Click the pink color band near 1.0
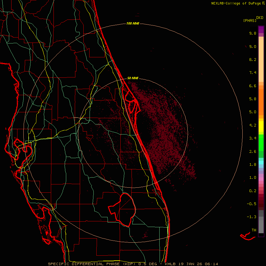266x266 pixels. tap(261, 179)
